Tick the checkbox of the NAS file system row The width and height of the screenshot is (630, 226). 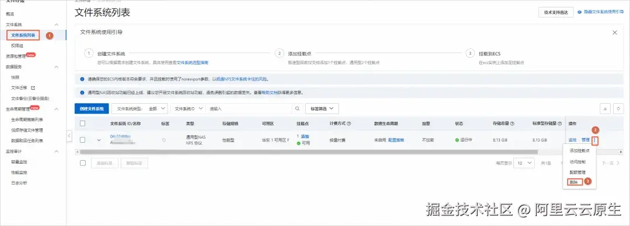83,140
